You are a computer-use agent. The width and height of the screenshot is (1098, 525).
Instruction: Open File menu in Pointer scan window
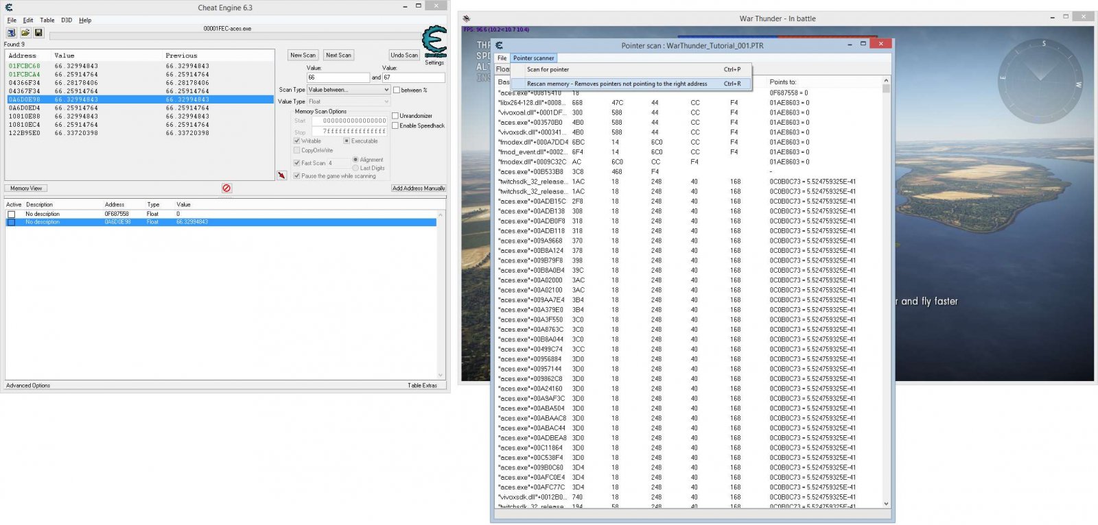pos(502,58)
